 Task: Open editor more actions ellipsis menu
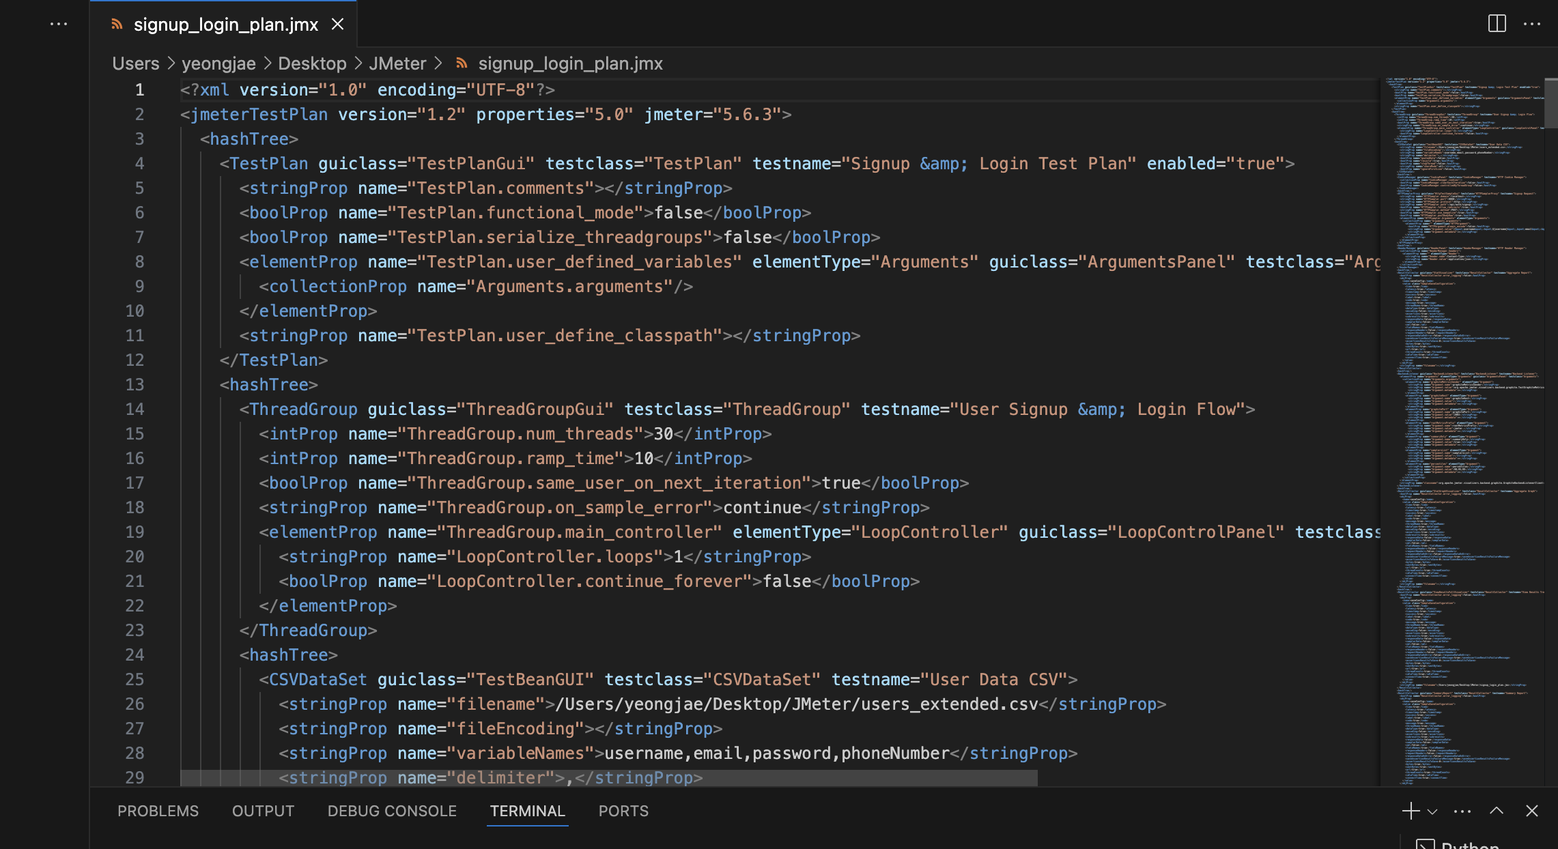[1532, 24]
